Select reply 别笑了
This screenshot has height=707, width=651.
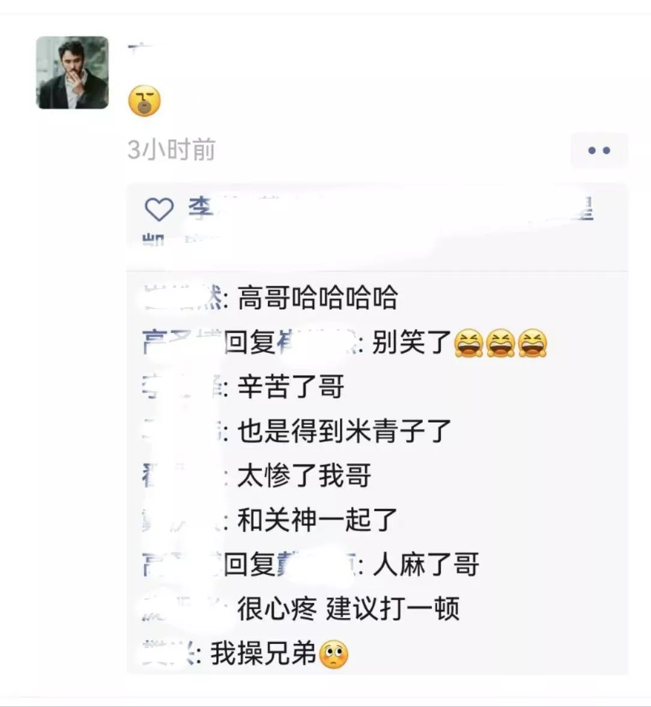point(412,343)
